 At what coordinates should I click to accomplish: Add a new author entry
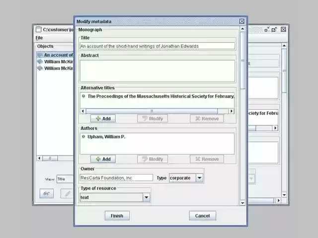(103, 159)
